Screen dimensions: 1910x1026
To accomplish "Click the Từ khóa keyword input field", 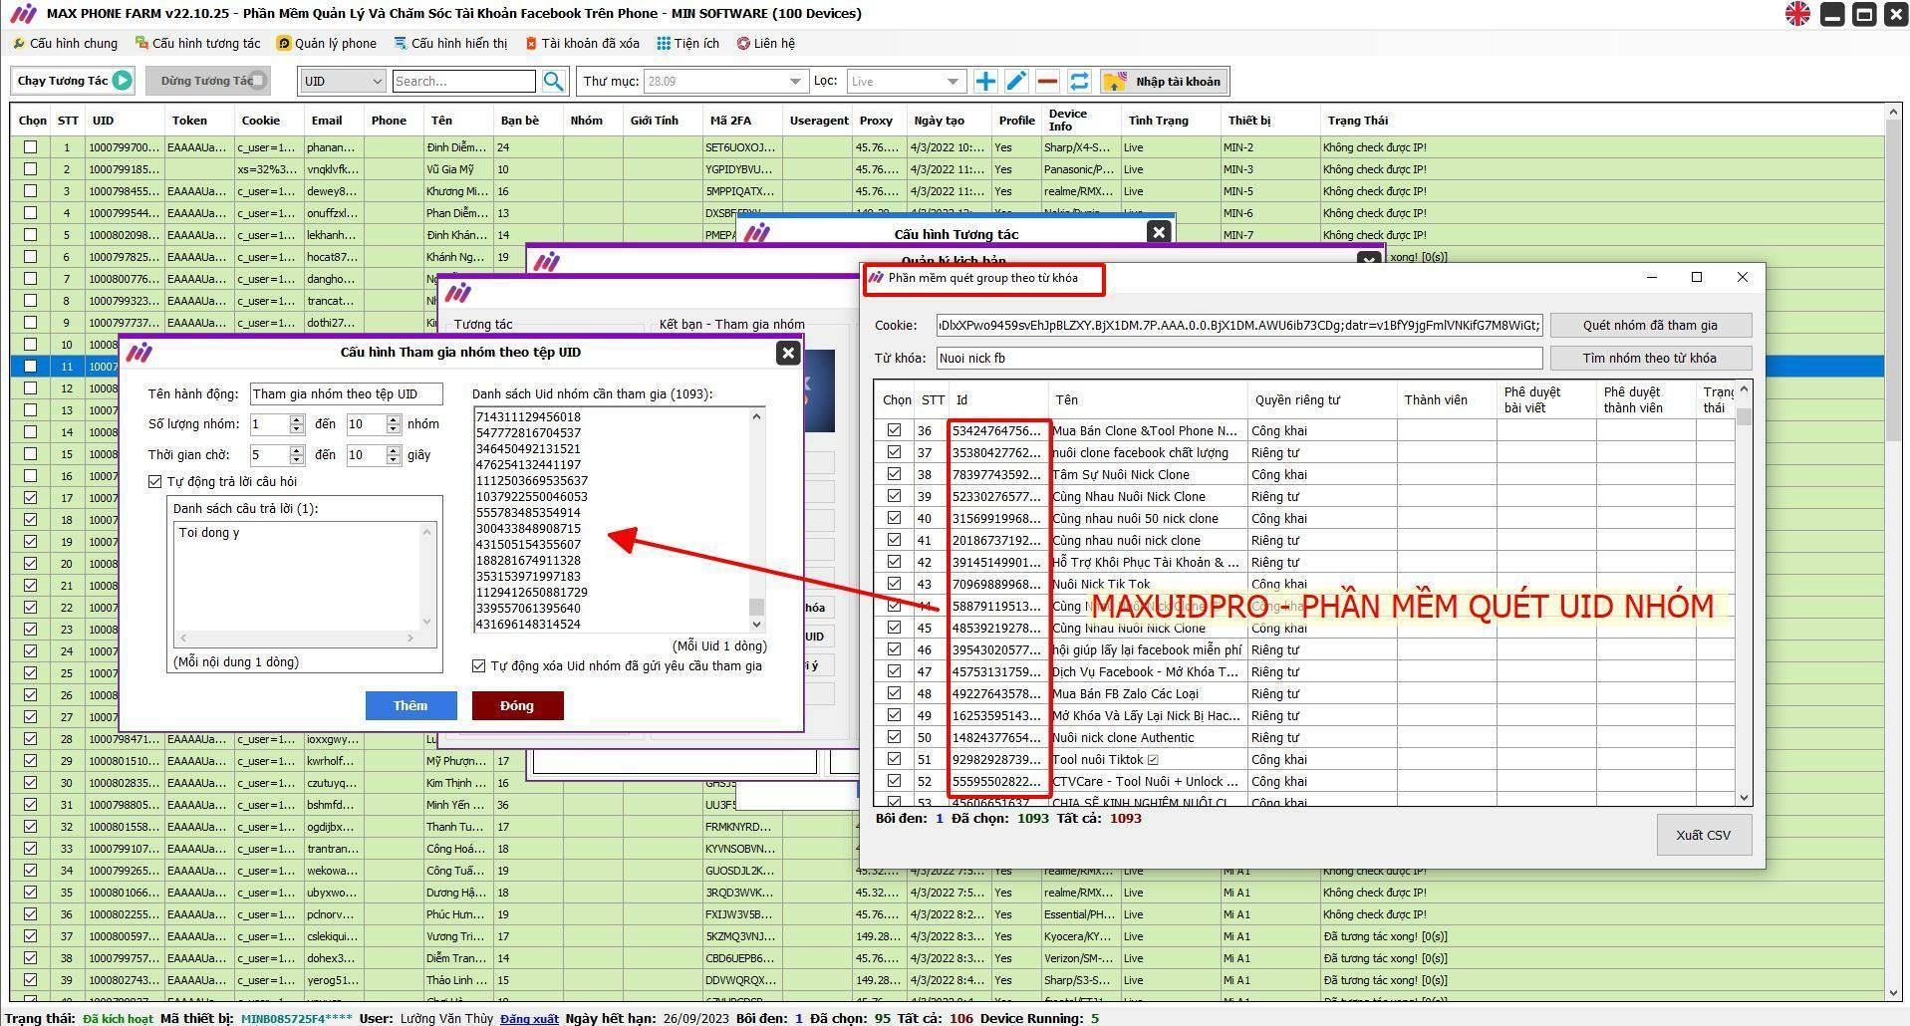I will click(x=1237, y=358).
